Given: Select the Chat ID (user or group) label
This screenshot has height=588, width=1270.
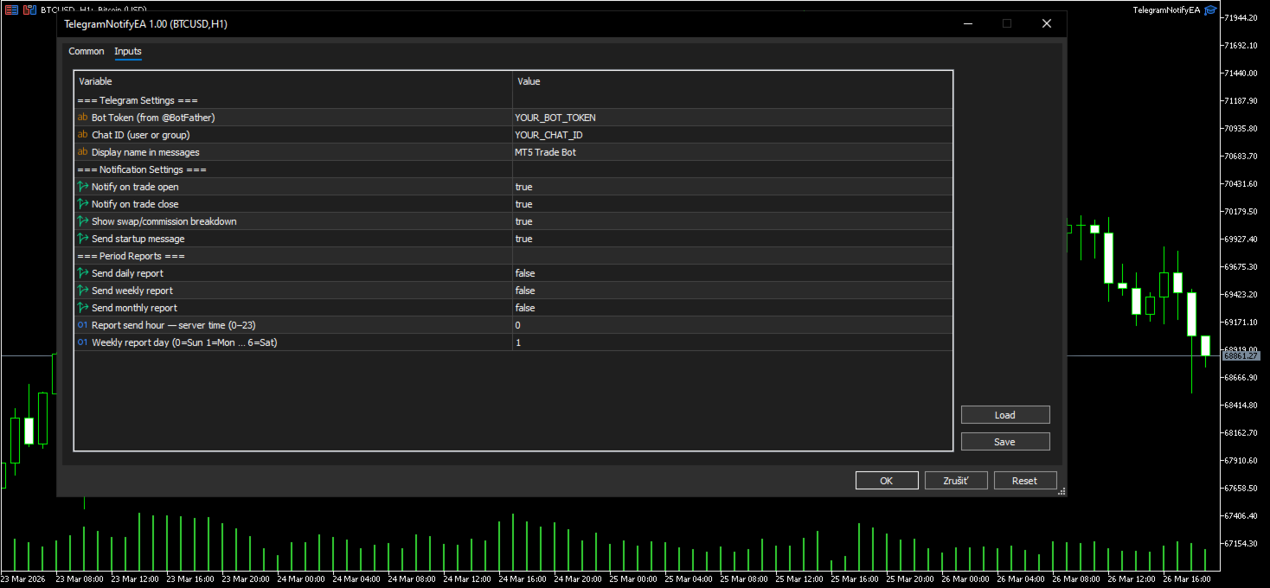Looking at the screenshot, I should 141,135.
